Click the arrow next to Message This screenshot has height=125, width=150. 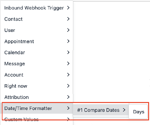click(x=68, y=63)
